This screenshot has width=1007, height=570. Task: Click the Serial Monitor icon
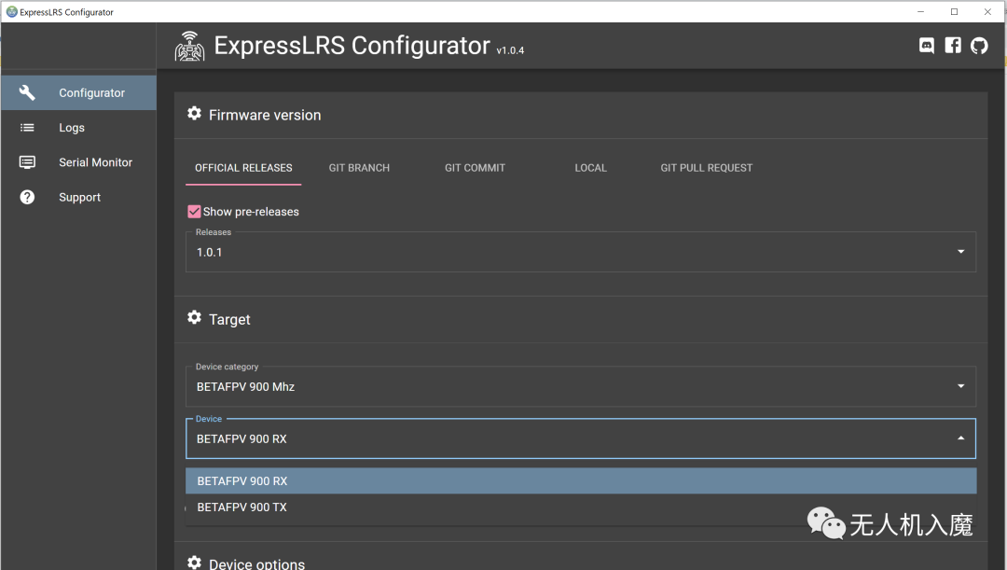click(27, 162)
